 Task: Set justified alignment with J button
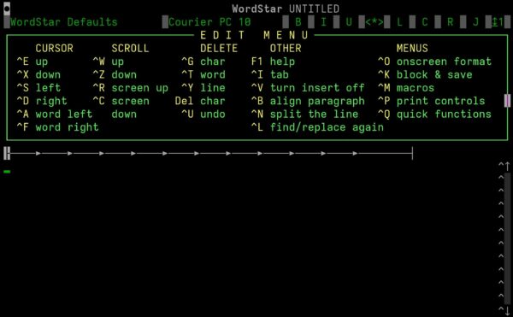[475, 22]
